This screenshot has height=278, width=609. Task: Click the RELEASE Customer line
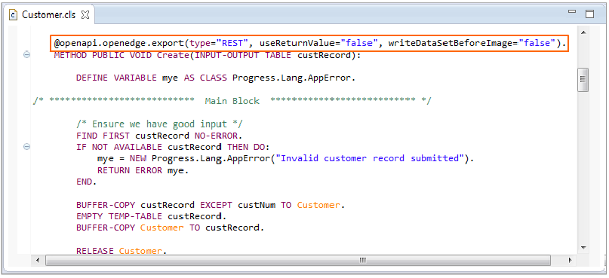tap(121, 250)
